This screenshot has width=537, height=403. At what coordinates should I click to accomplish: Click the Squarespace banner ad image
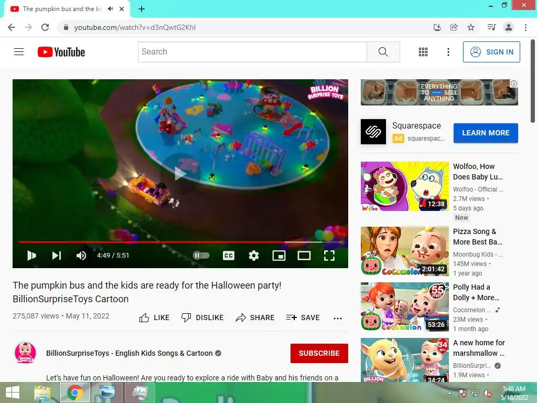coord(439,92)
